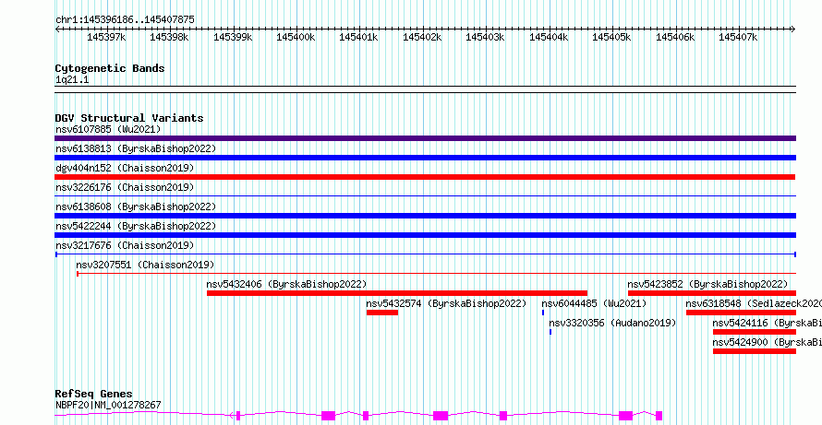
Task: Click the dgv404n152 (Chaisson2019) red bar
Action: 425,177
